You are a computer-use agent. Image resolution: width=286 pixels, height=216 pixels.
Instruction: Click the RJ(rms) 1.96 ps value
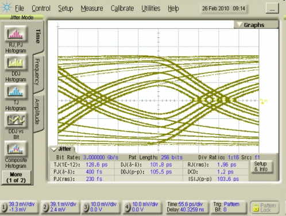227,165
